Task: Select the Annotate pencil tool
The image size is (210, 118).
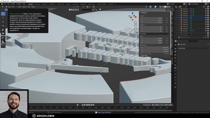Action: [x=3, y=38]
